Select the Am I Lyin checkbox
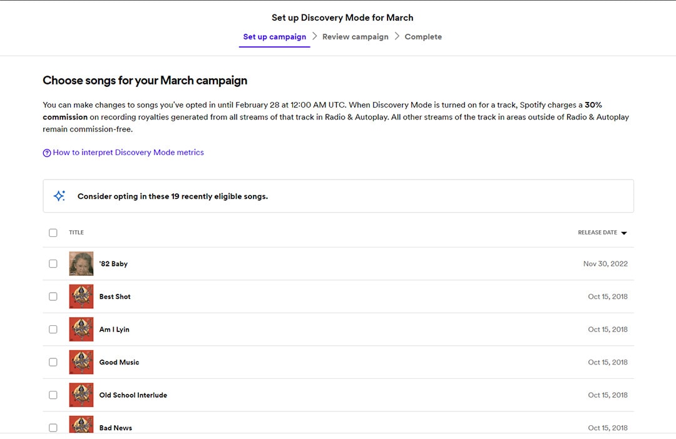This screenshot has width=676, height=439. point(53,329)
